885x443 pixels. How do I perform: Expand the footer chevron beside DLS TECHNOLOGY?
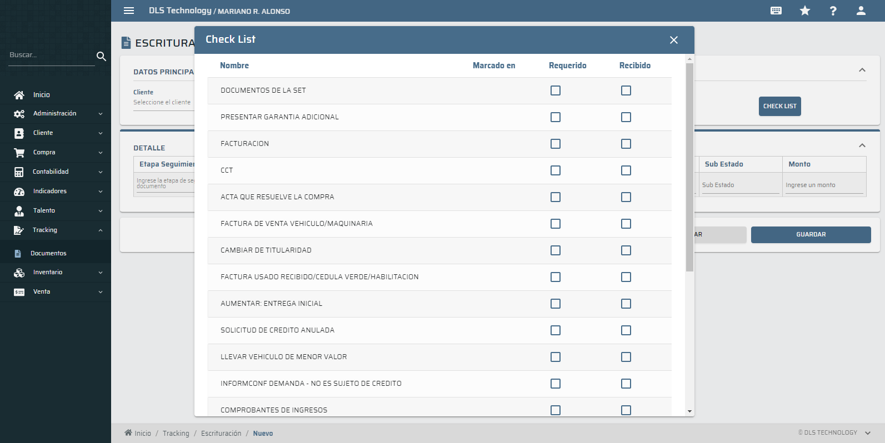pos(868,433)
